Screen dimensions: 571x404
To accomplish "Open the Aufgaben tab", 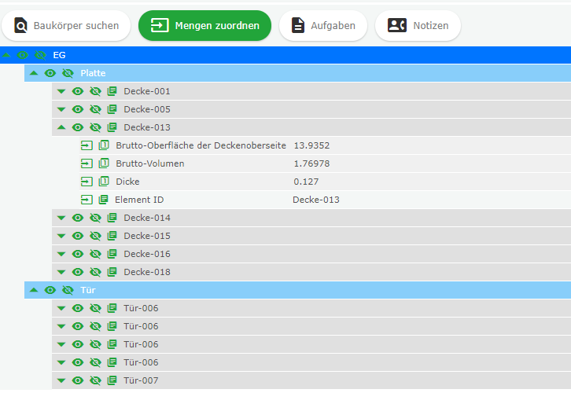I will pyautogui.click(x=322, y=26).
